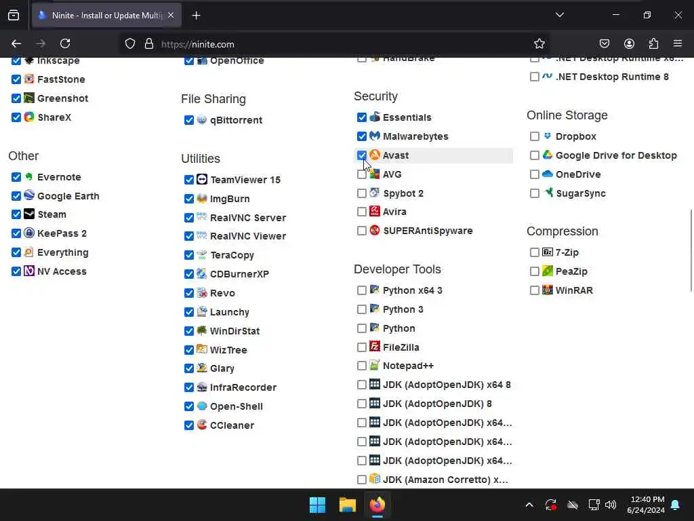694x521 pixels.
Task: Click the ShareX icon
Action: click(28, 117)
